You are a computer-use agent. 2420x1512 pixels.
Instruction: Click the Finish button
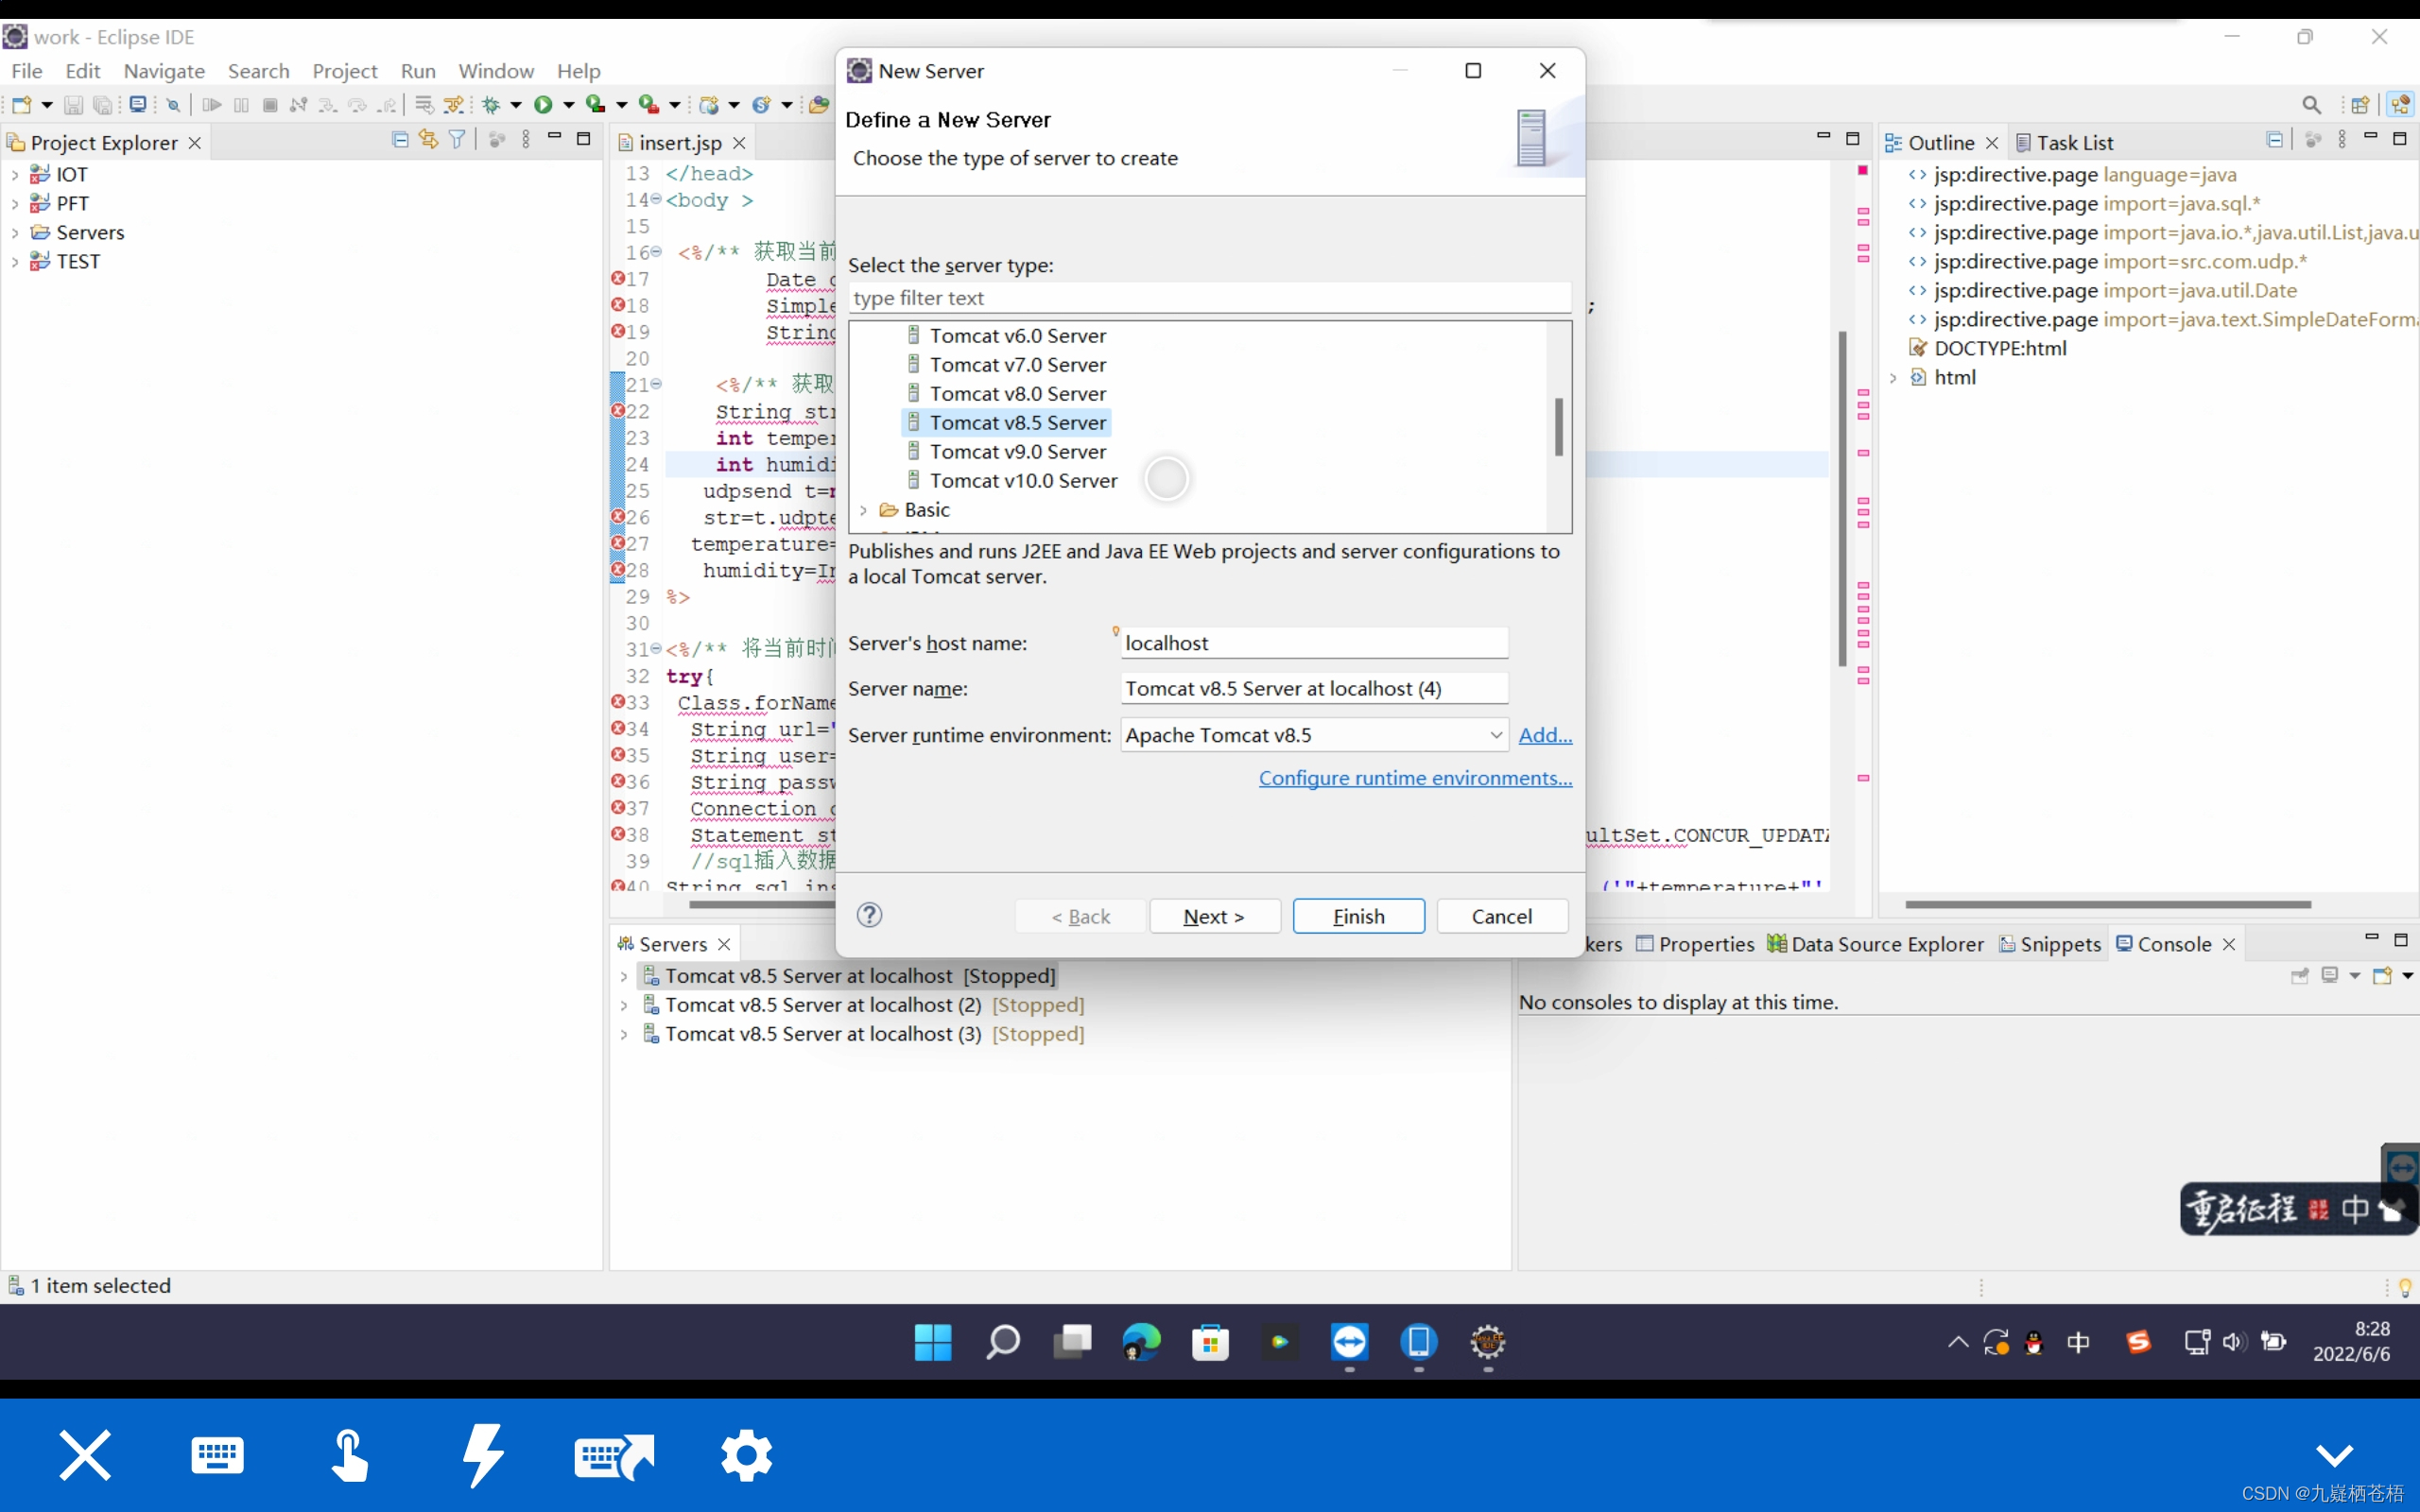(x=1358, y=916)
